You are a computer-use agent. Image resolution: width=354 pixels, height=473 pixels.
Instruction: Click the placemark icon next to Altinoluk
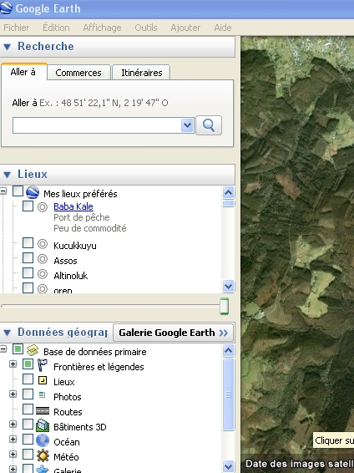click(x=43, y=274)
